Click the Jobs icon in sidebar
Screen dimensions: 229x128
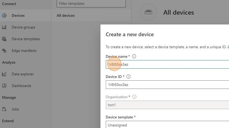[x=4, y=109]
